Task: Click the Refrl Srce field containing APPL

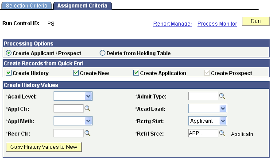Action: coord(203,133)
